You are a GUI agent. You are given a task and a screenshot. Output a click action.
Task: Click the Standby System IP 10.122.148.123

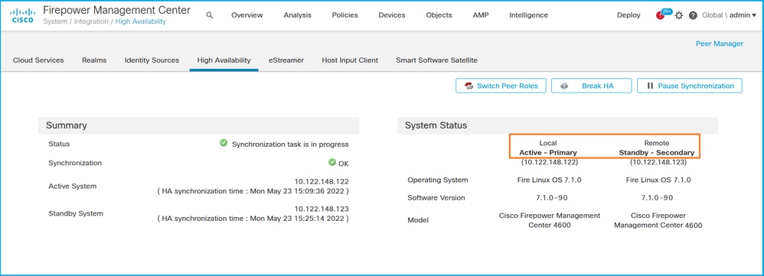[x=322, y=209]
